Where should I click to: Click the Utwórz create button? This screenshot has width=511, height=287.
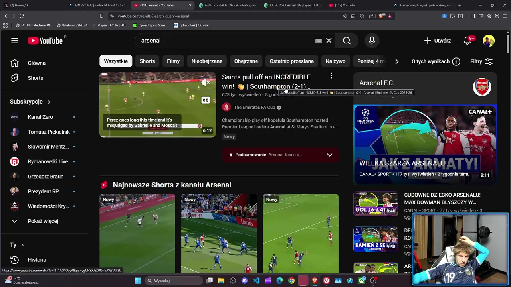[x=437, y=41]
